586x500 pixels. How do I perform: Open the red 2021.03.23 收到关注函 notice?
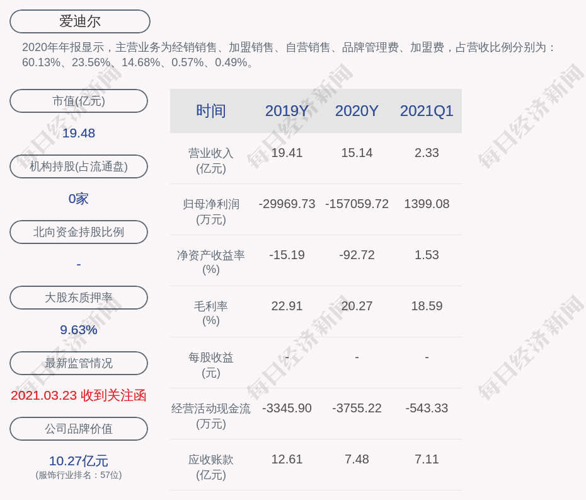(79, 395)
